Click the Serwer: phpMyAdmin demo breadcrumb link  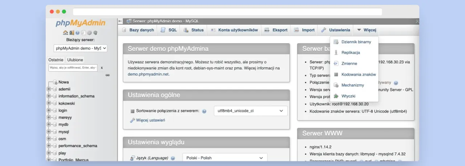pos(166,21)
